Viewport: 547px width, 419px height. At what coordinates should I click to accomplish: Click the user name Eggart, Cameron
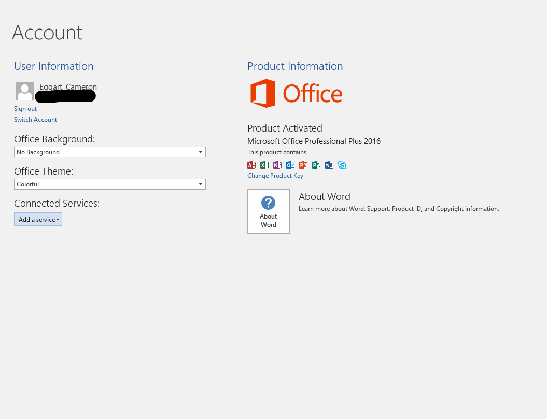click(x=68, y=86)
